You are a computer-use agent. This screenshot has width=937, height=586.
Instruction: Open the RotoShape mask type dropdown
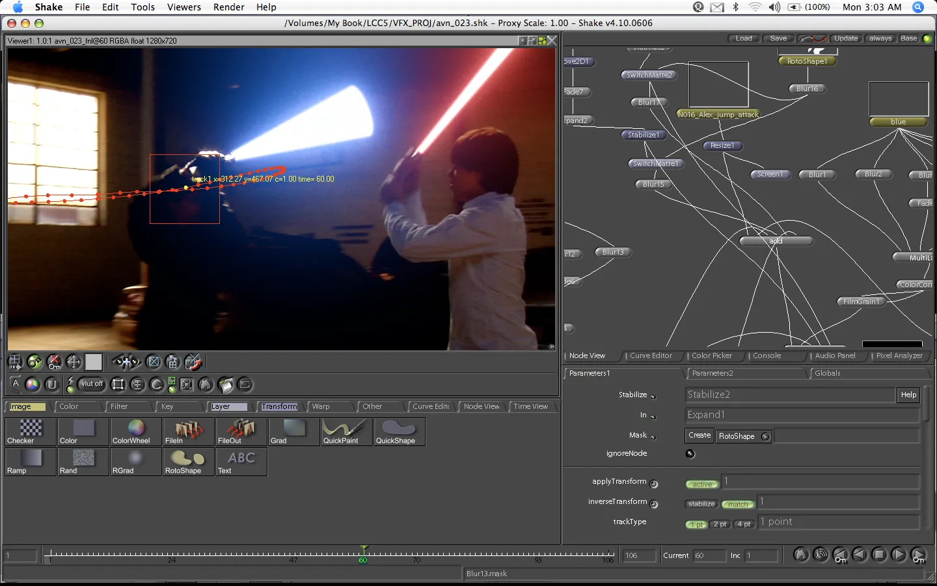pyautogui.click(x=744, y=436)
